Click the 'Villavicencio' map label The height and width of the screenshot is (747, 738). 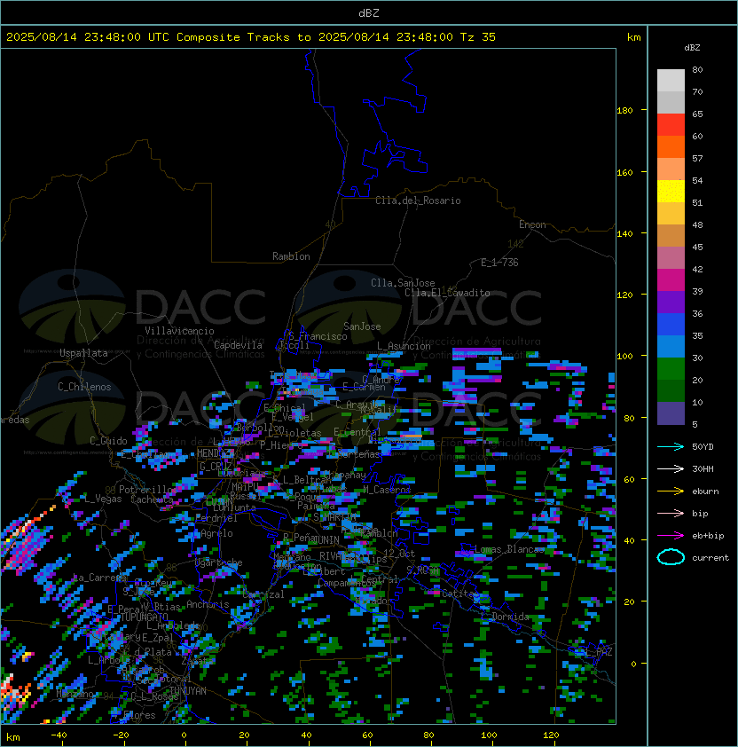(179, 331)
